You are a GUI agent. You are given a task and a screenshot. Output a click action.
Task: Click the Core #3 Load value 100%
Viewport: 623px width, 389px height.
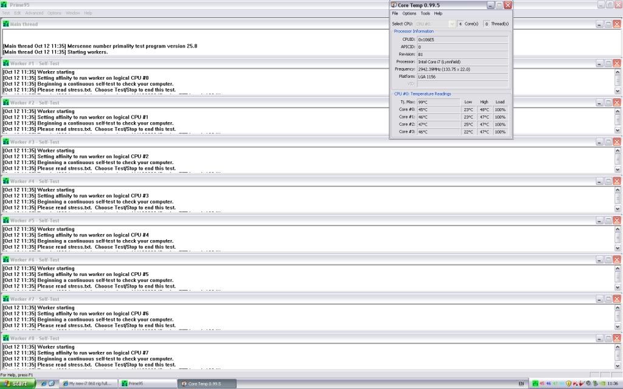click(500, 132)
